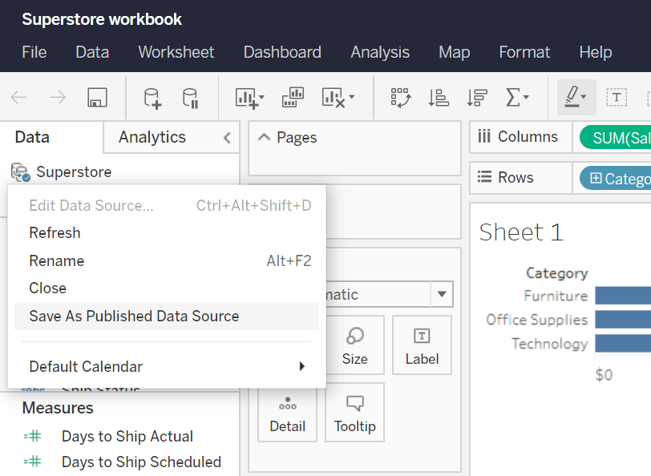
Task: Open the Highlight pen dropdown
Action: [x=576, y=98]
